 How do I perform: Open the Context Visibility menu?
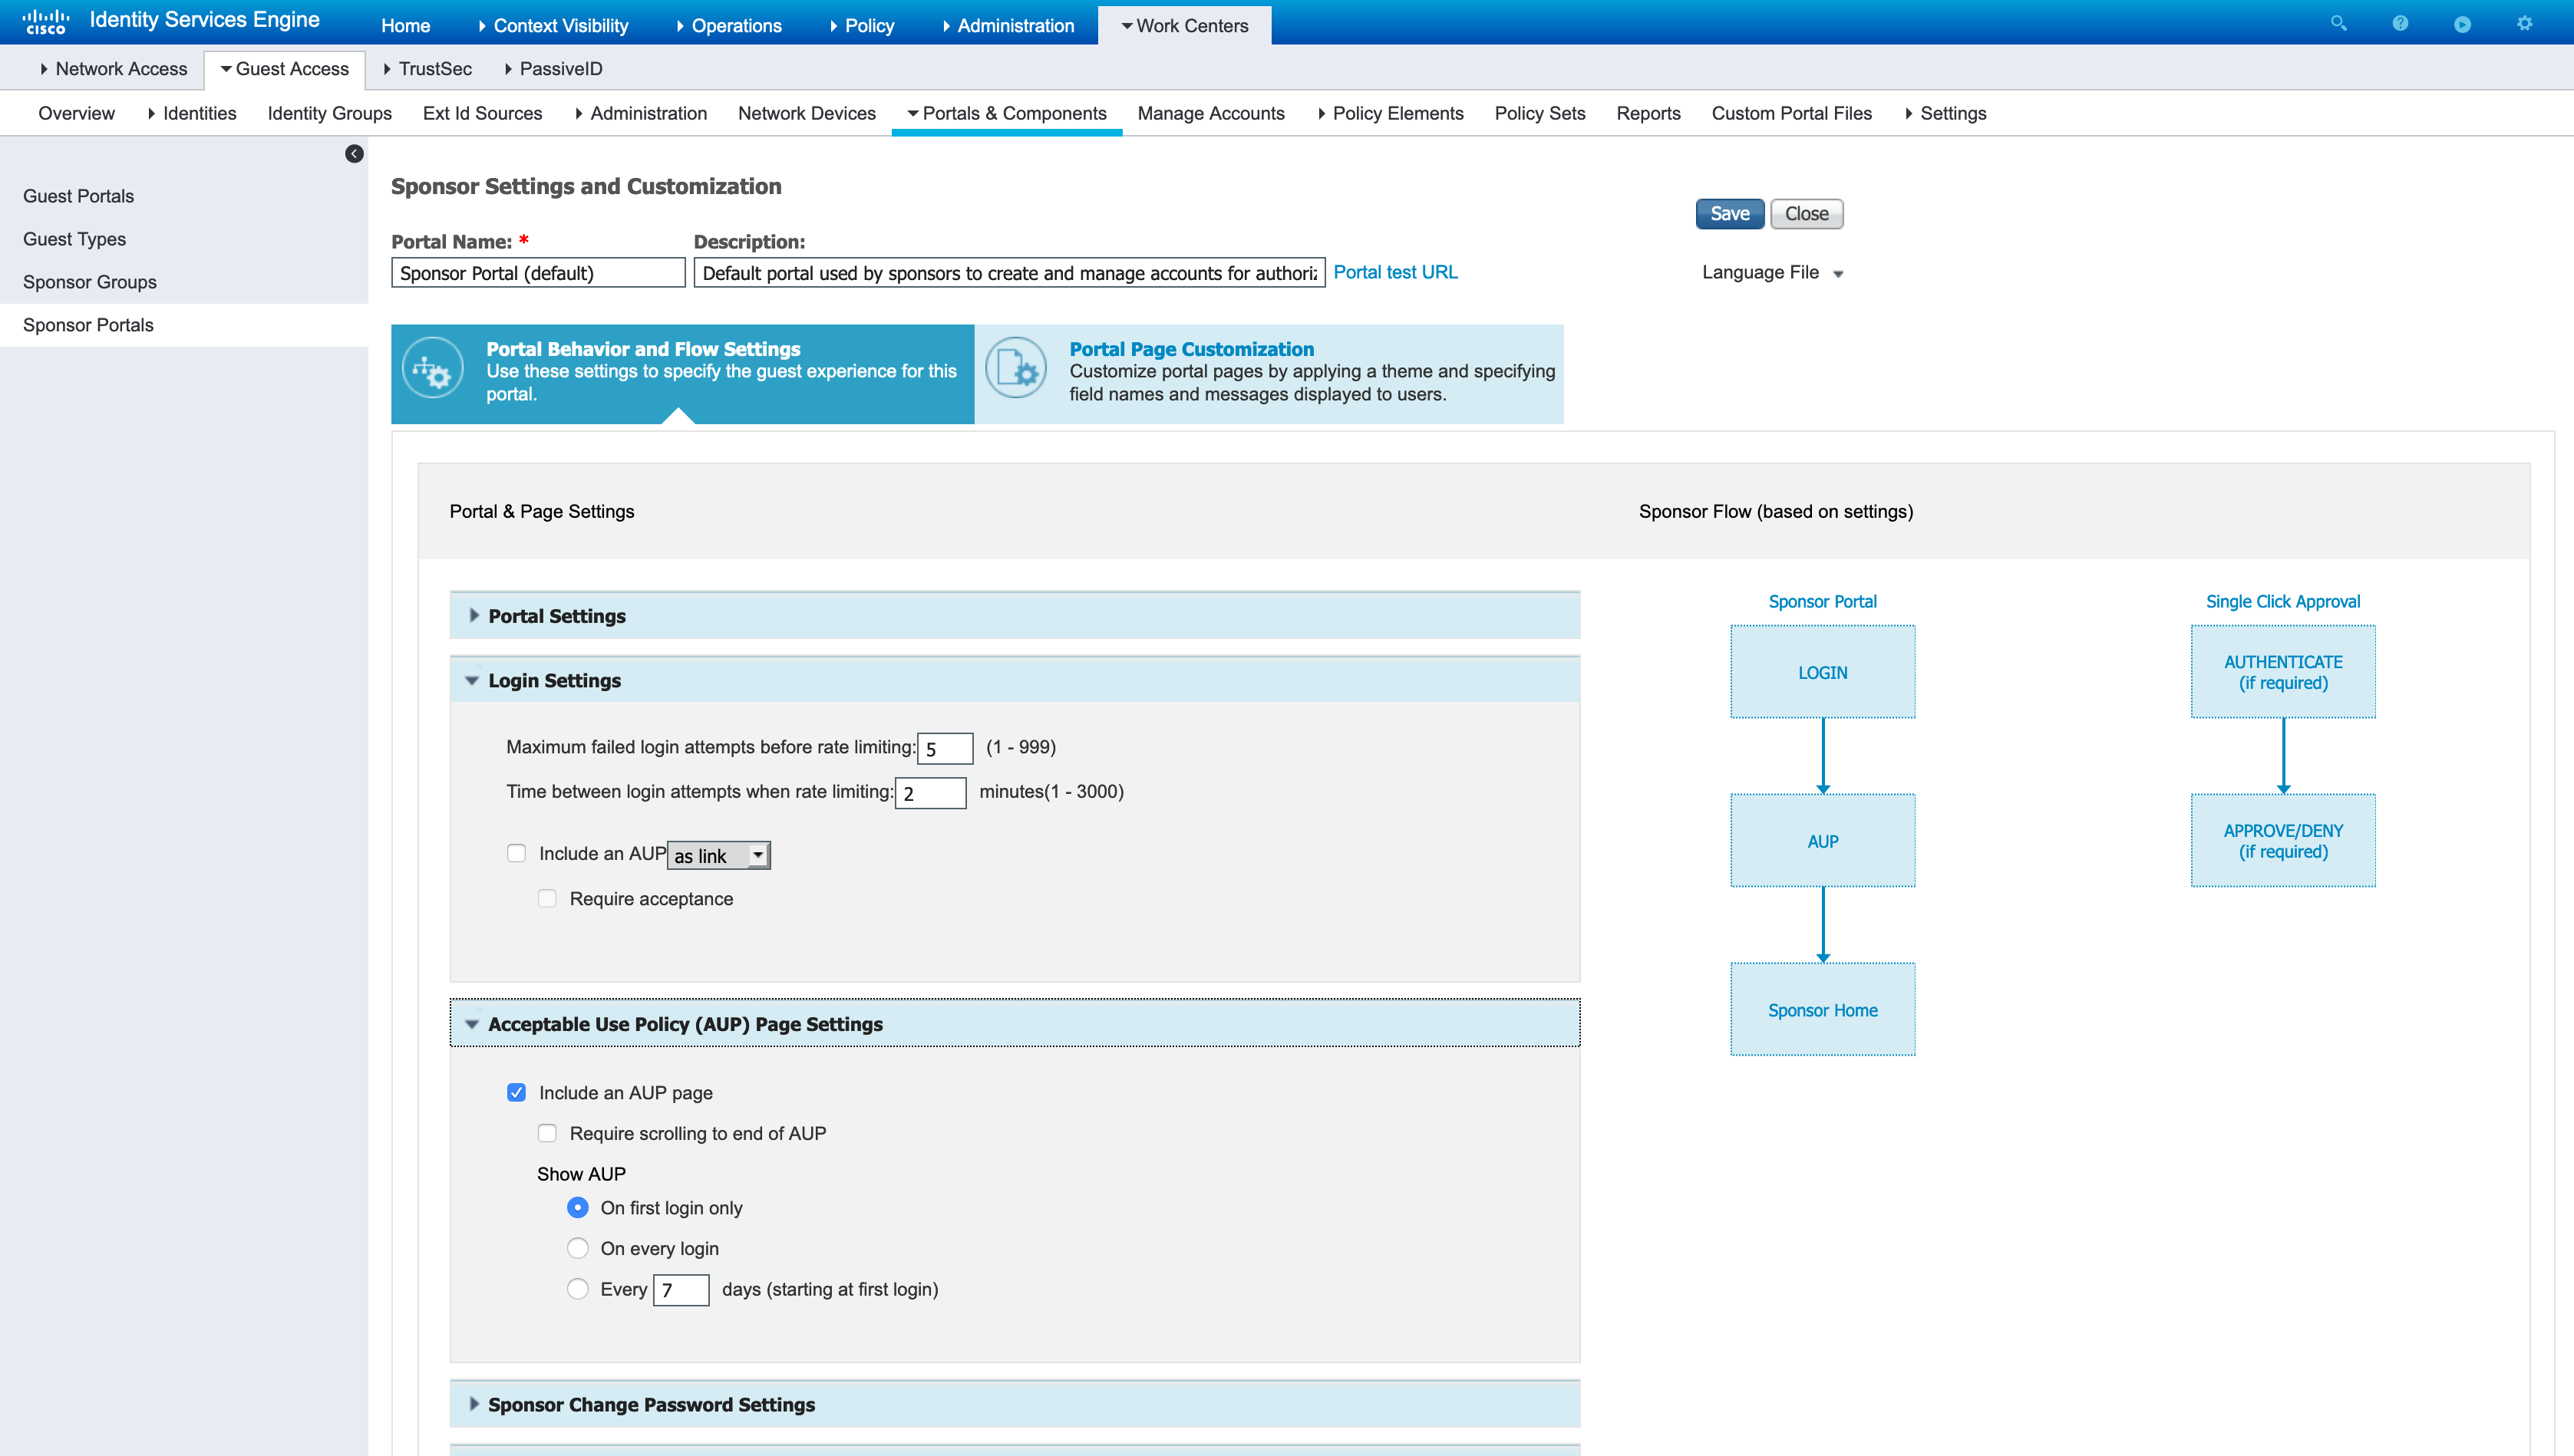pos(553,25)
